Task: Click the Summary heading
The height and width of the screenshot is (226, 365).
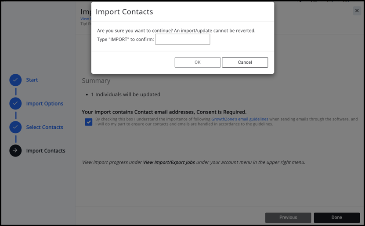Action: [96, 80]
